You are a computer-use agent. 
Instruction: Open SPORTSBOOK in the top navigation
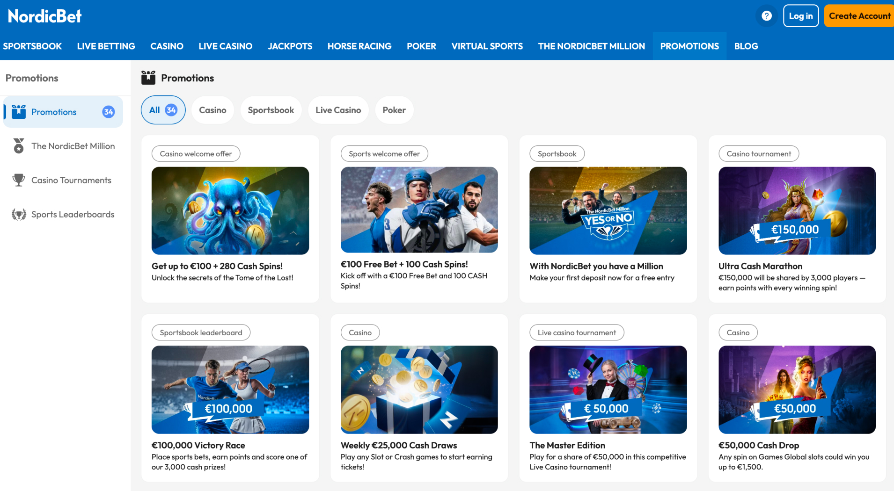click(32, 46)
